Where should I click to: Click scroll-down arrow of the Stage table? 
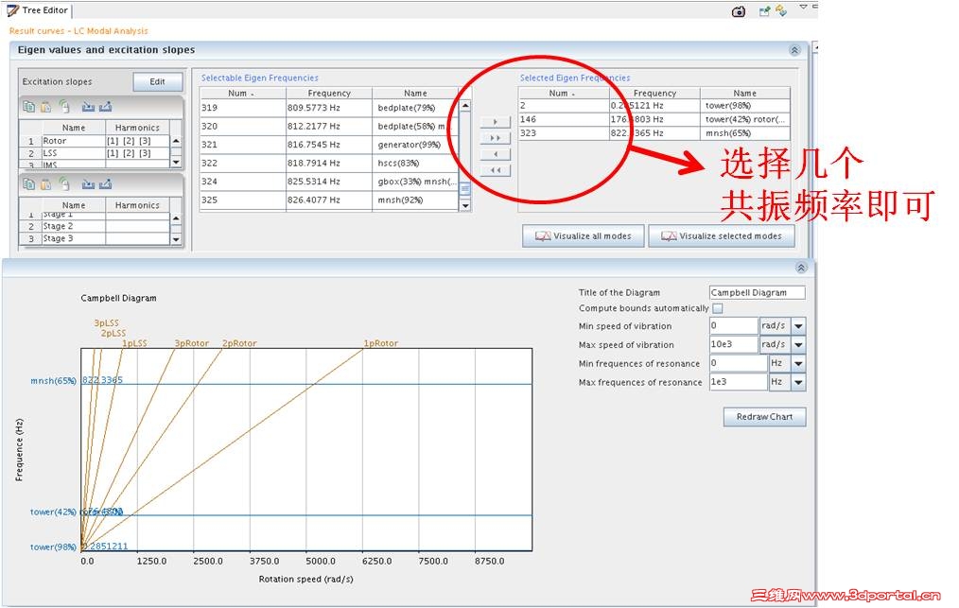coord(176,239)
